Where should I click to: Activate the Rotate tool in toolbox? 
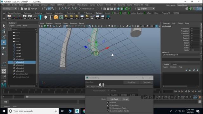(4, 48)
